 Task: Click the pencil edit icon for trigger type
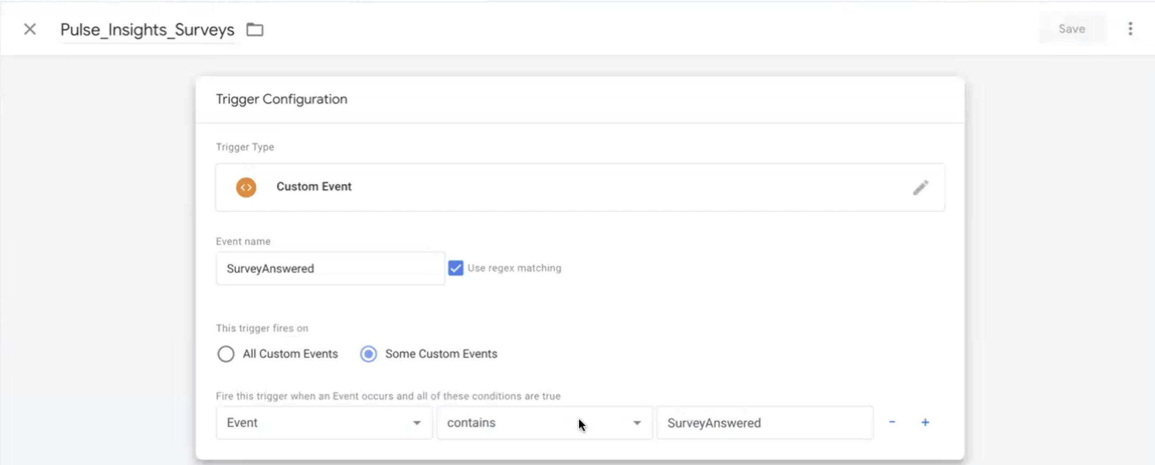(x=920, y=188)
